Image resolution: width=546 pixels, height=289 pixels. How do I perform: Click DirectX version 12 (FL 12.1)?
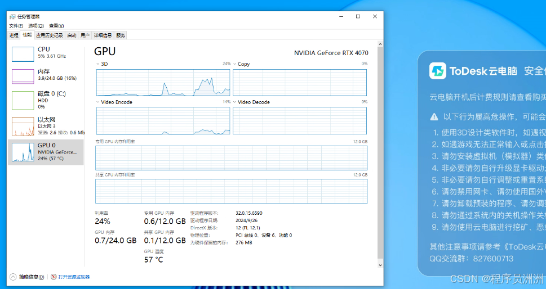[247, 228]
